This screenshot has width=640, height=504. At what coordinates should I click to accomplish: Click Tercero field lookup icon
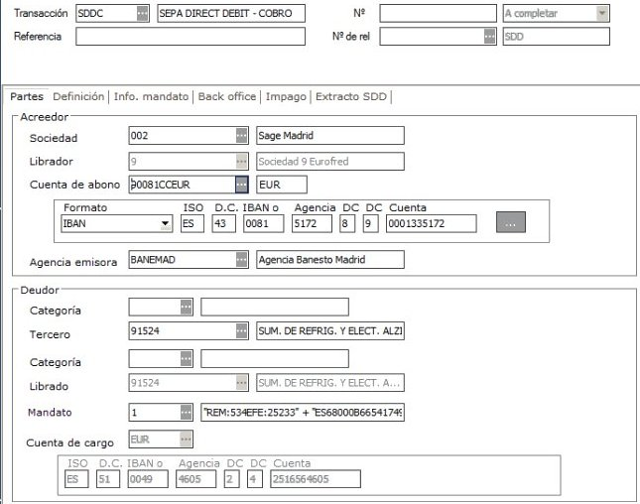(x=241, y=331)
